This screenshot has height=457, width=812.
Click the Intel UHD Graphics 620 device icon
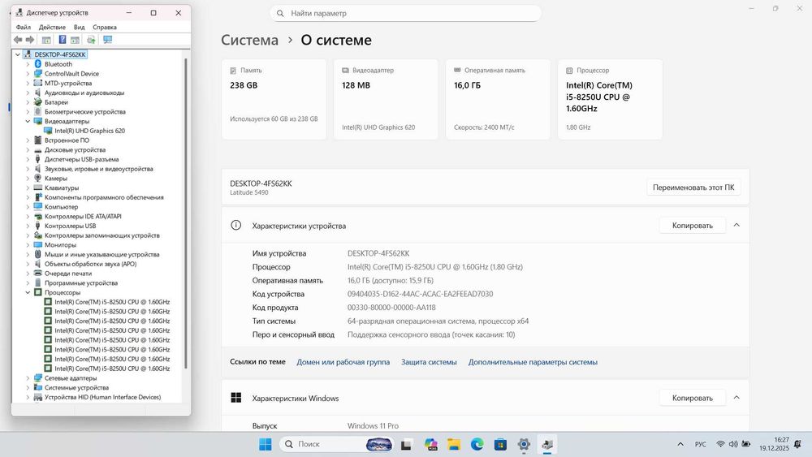tap(48, 131)
